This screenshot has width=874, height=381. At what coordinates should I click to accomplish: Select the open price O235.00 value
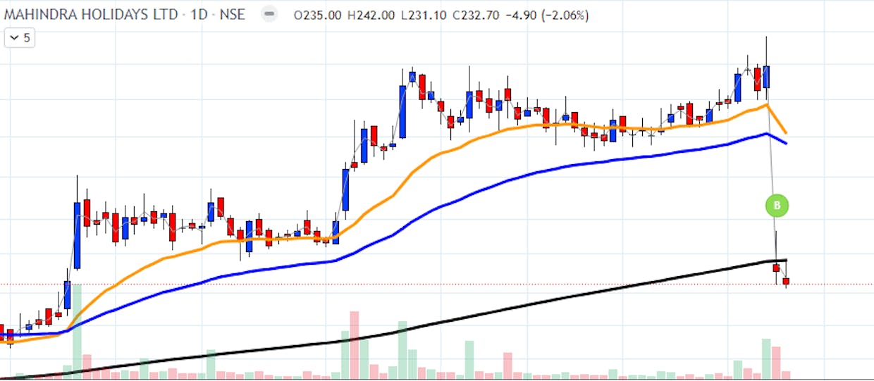point(318,15)
